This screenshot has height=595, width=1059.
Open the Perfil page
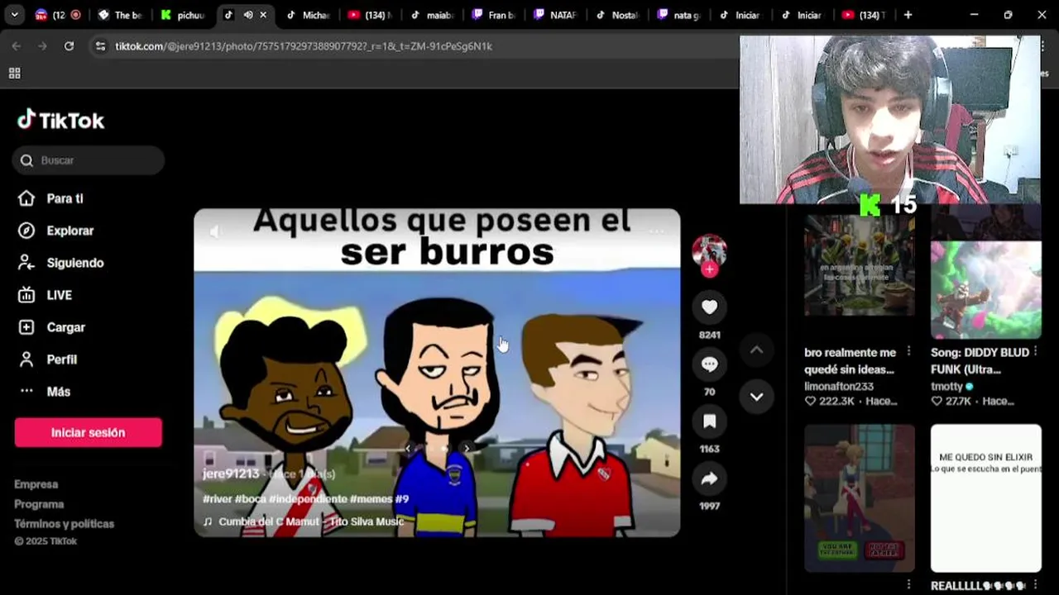coord(61,359)
